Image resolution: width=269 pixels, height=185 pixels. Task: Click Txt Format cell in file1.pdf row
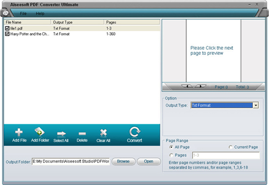point(61,28)
